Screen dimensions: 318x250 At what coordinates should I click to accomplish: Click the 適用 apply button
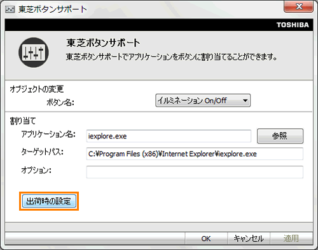click(x=291, y=239)
